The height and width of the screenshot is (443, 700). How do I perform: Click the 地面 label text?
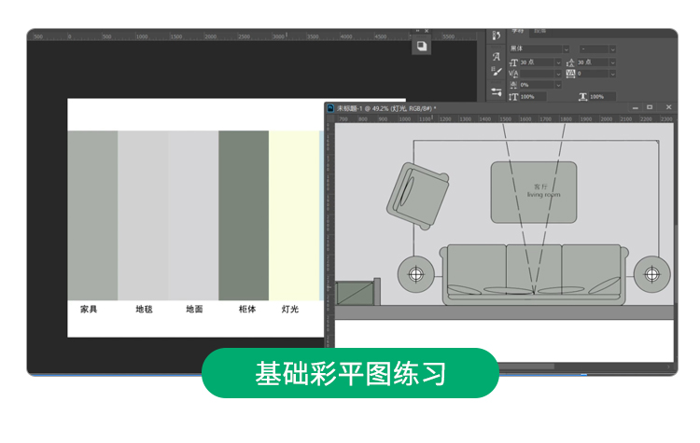pyautogui.click(x=194, y=309)
